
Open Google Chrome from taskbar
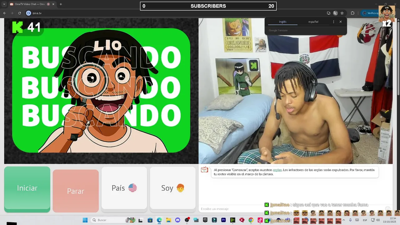pyautogui.click(x=251, y=220)
